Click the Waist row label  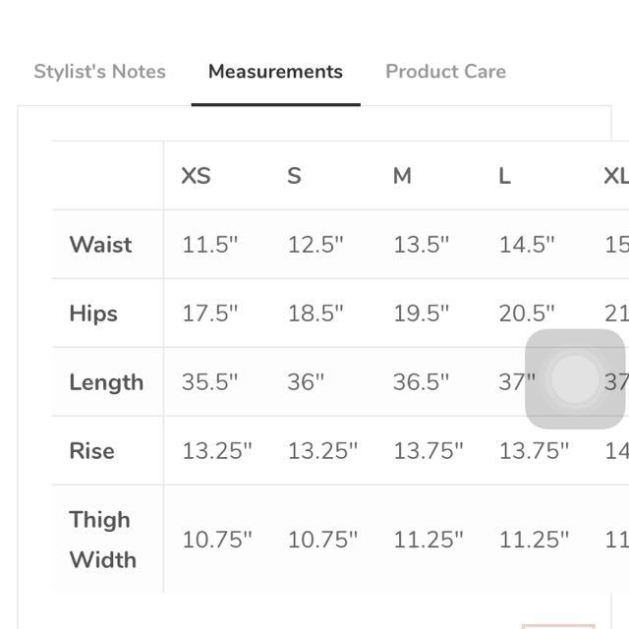[100, 245]
